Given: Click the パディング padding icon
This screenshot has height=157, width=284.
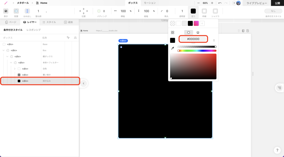Looking at the screenshot, I should pos(99,11).
